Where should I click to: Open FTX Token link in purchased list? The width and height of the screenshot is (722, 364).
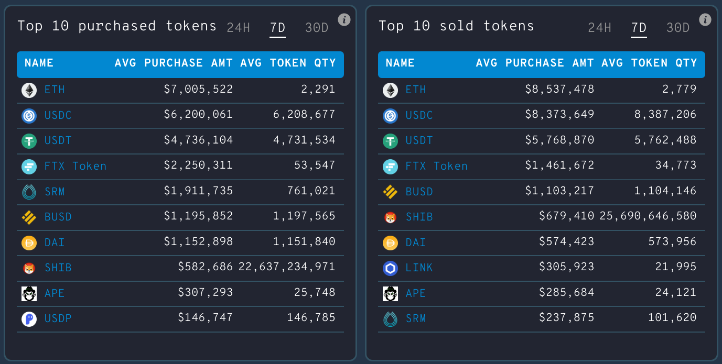point(76,166)
